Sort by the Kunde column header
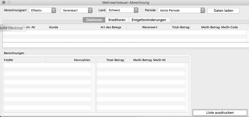 [x=74, y=27]
